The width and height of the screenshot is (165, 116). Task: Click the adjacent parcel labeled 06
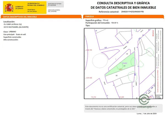click(x=117, y=75)
